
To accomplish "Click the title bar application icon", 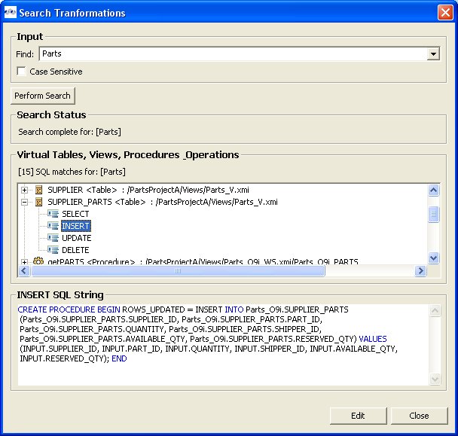I will coord(10,13).
